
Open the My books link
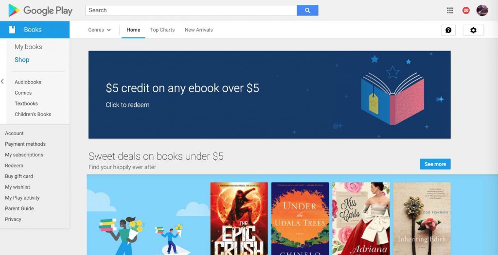tap(28, 47)
